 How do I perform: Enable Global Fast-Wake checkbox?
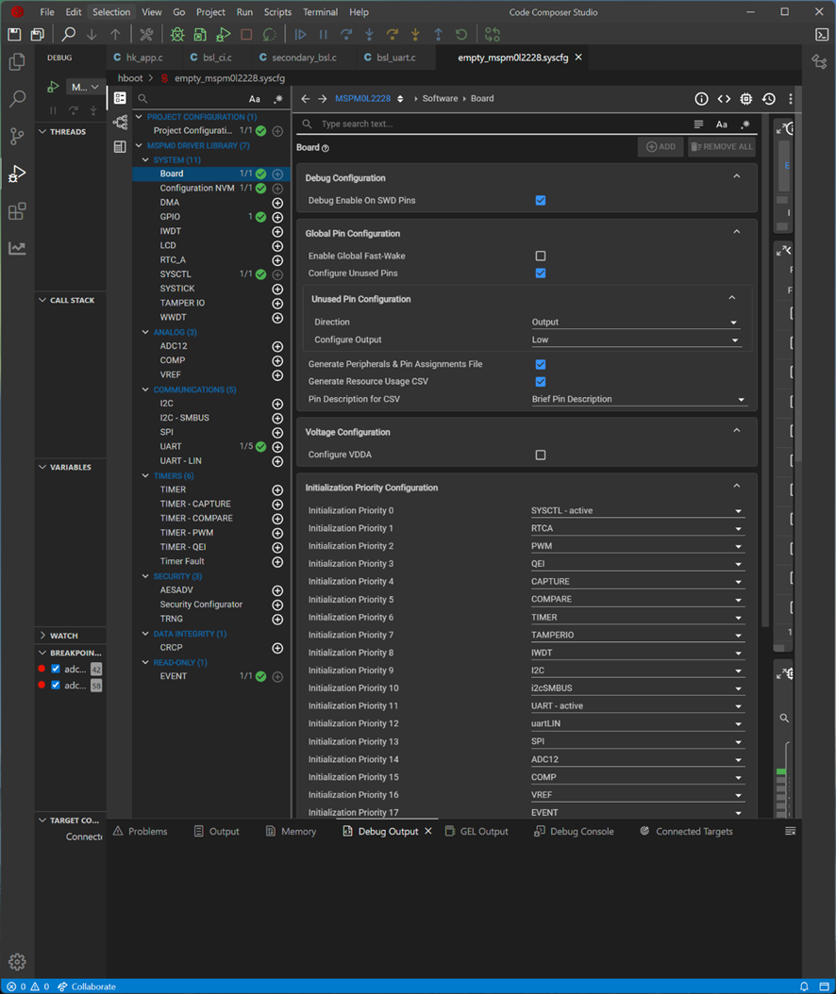pyautogui.click(x=541, y=257)
